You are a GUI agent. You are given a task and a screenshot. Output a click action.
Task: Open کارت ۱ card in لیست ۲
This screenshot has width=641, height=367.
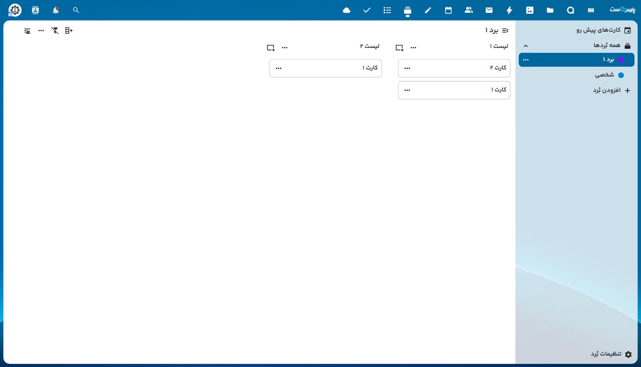326,68
